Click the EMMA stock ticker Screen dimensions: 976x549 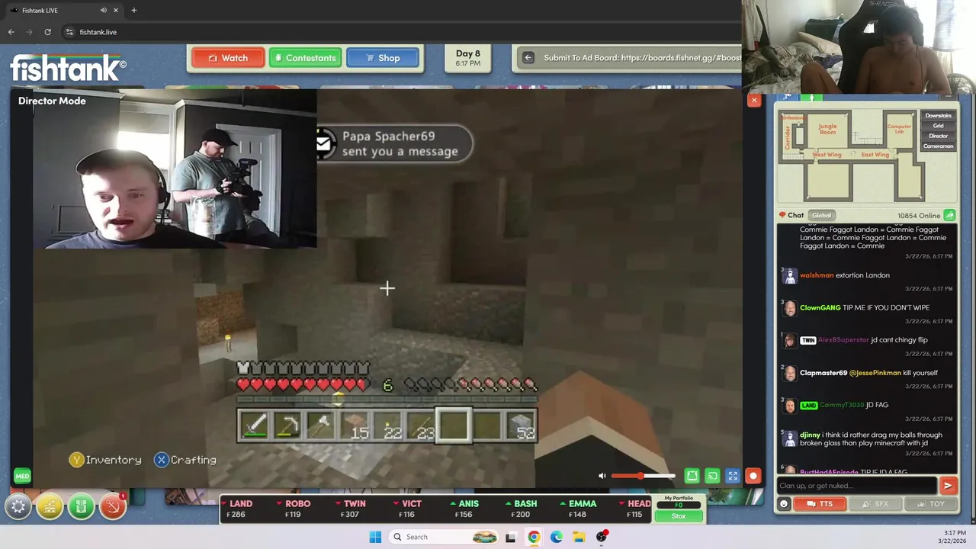click(579, 509)
